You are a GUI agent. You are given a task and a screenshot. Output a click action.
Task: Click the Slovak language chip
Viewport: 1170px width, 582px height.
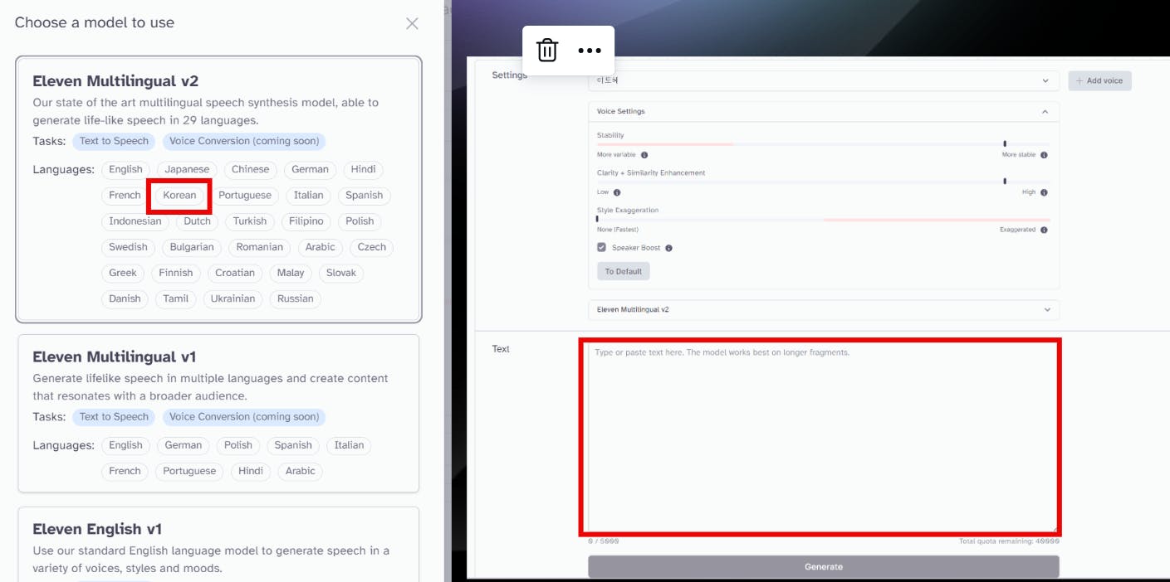tap(341, 273)
